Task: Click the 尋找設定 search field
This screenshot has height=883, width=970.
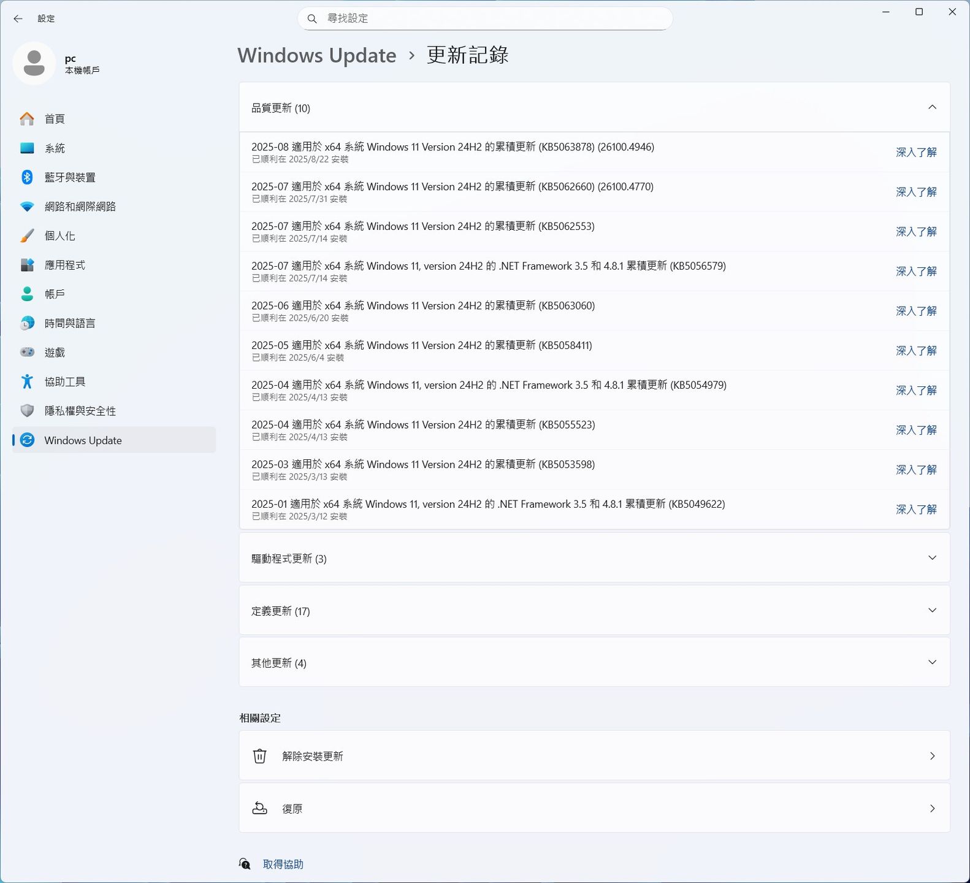Action: pyautogui.click(x=485, y=18)
